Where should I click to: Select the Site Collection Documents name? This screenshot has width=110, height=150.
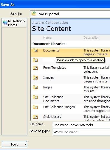click(53, 99)
